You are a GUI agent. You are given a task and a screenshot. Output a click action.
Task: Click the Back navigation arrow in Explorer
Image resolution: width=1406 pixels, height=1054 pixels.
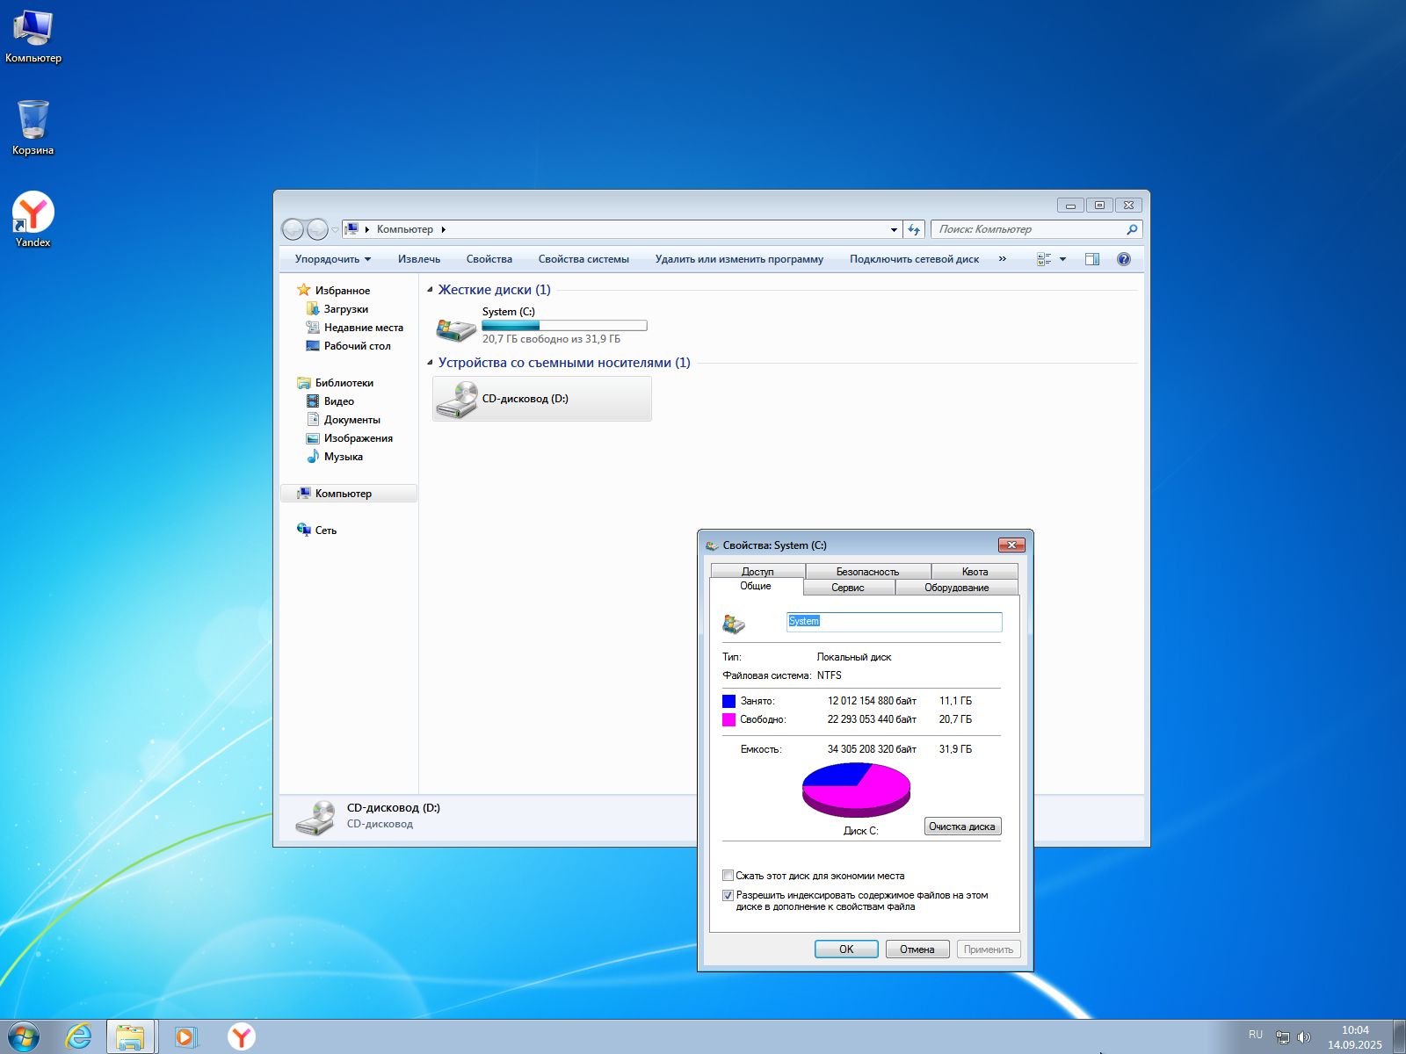(x=293, y=229)
